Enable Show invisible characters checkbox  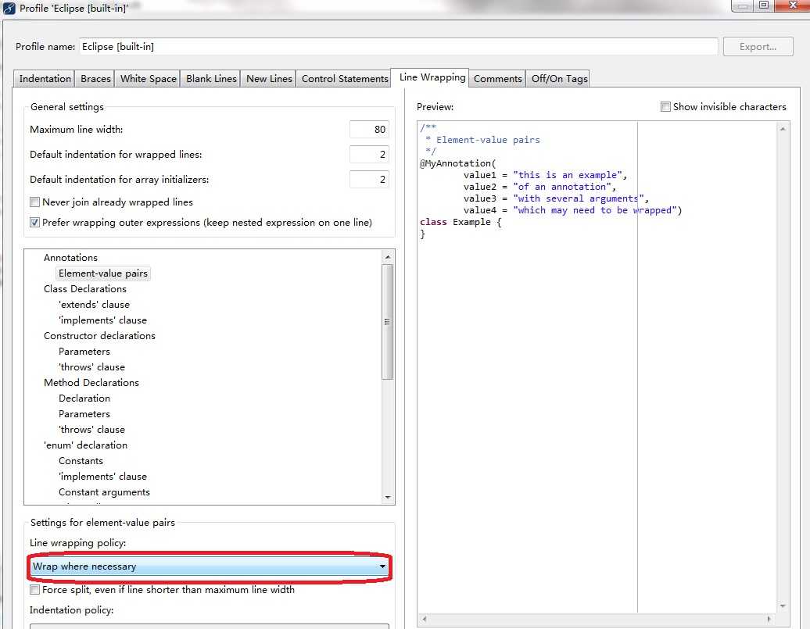(x=665, y=106)
